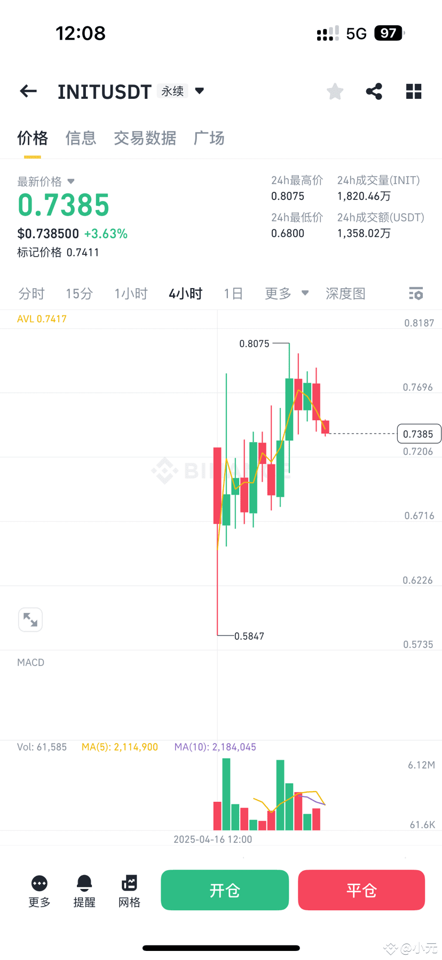Tap the fullscreen expand icon on the chart
Viewport: 442px width, 960px height.
[x=30, y=619]
